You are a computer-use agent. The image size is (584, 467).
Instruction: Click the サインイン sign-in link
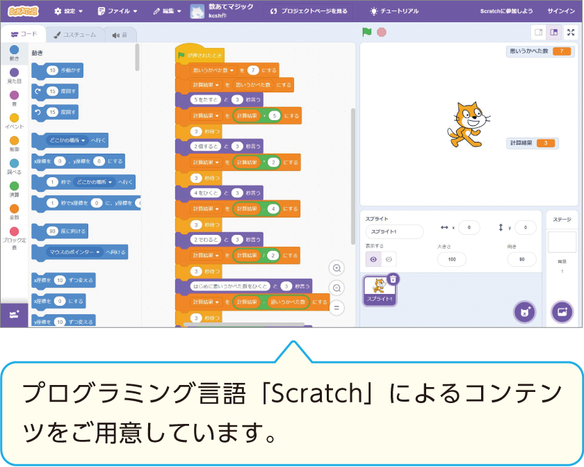tap(561, 11)
